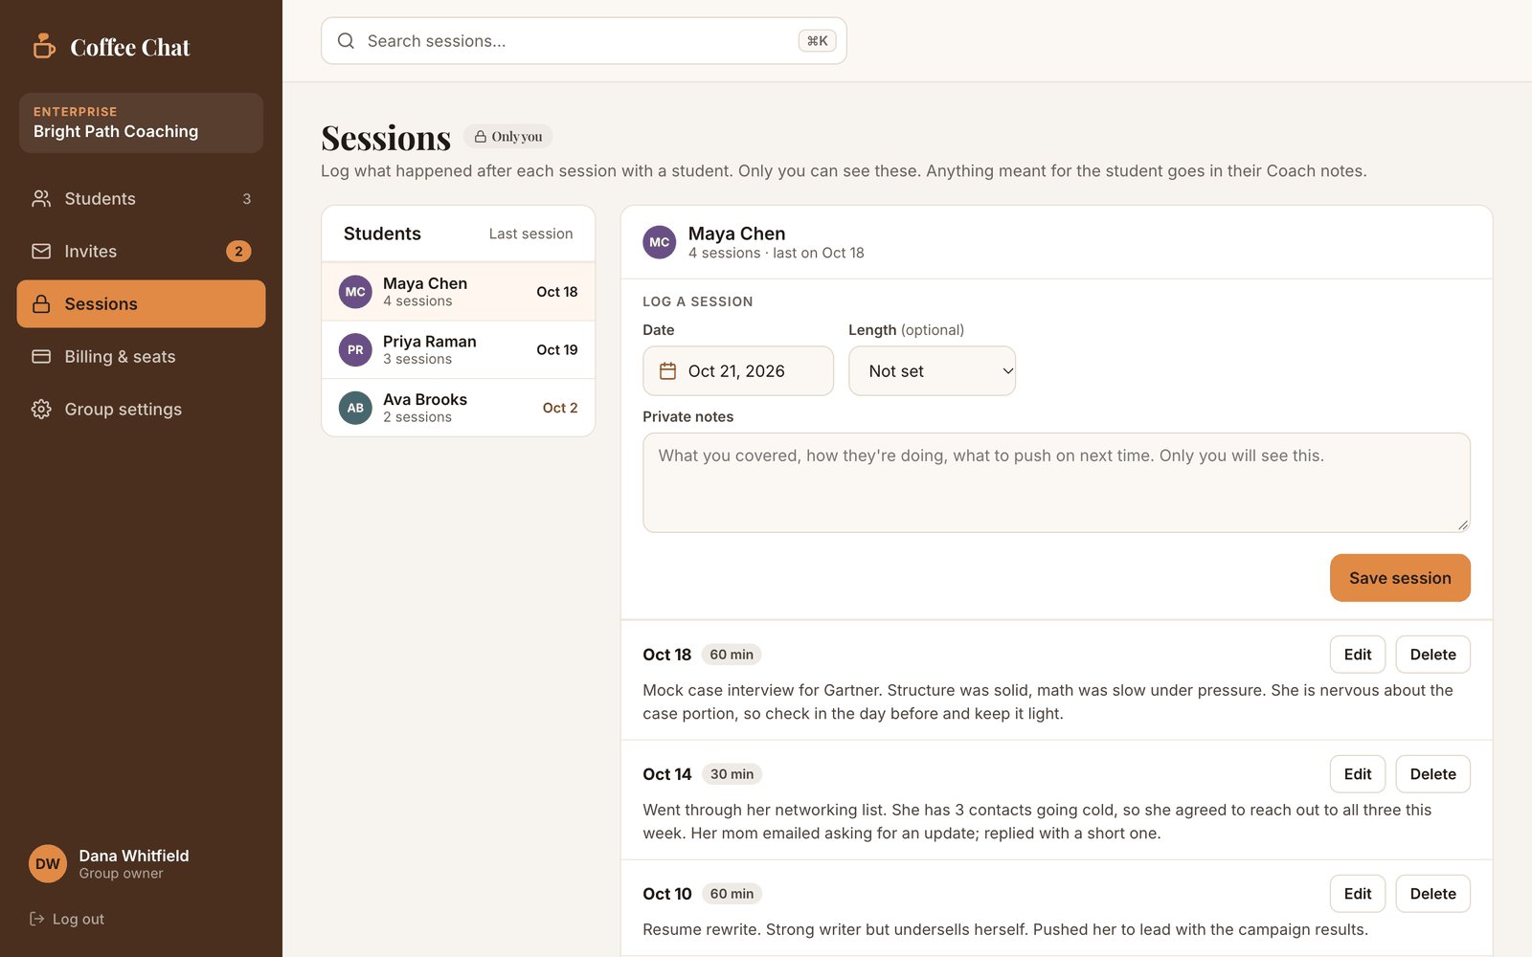Click the Coffee Chat cup logo icon
Viewport: 1532px width, 957px height.
click(44, 46)
